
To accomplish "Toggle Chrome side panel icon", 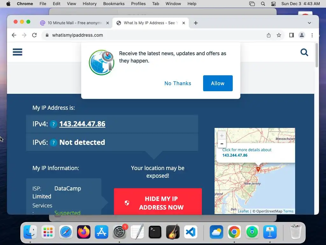I will tap(292, 35).
